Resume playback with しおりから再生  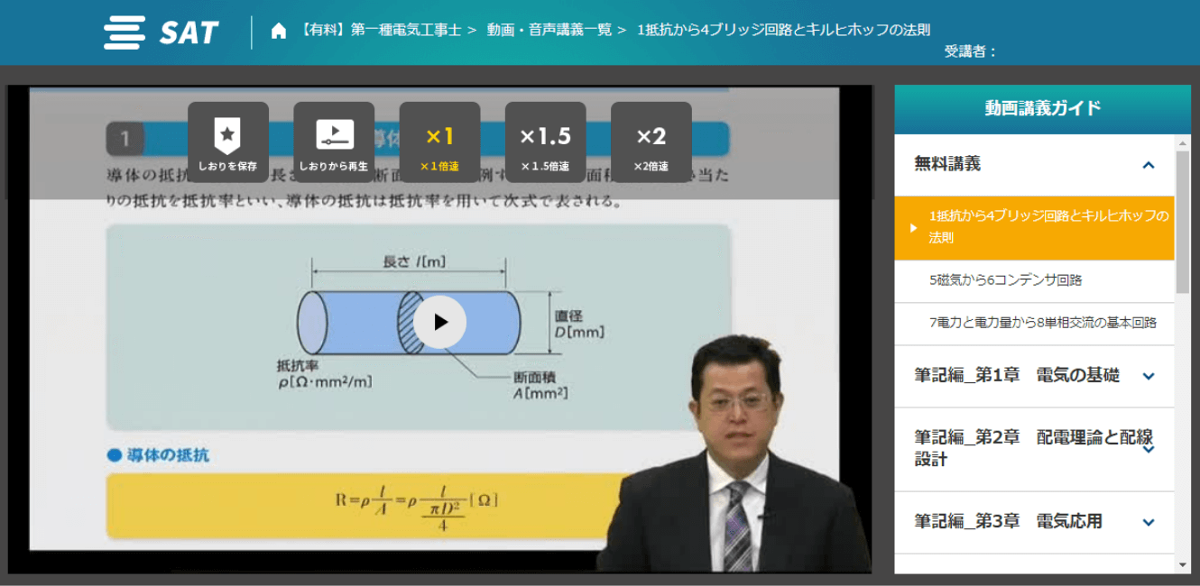tap(334, 142)
